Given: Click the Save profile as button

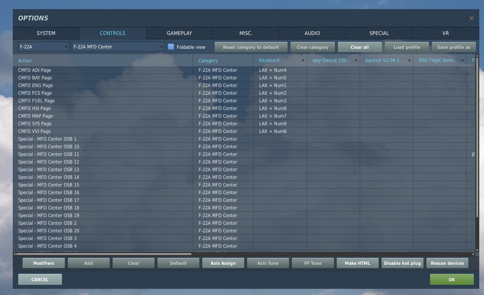Looking at the screenshot, I should [x=454, y=47].
